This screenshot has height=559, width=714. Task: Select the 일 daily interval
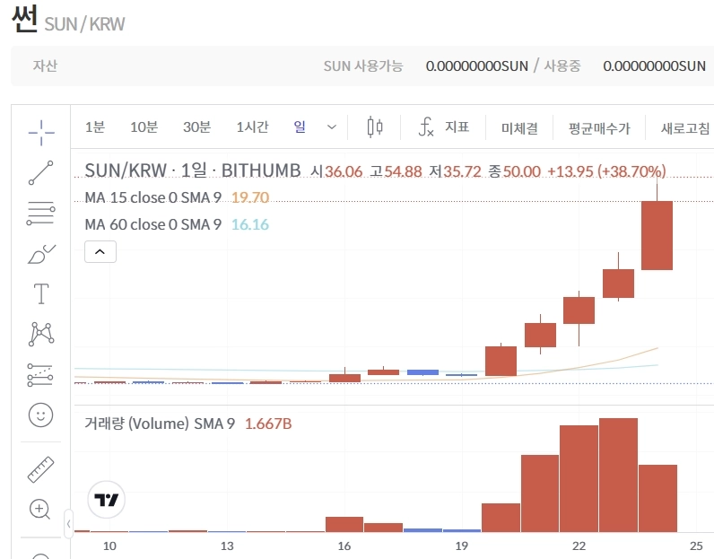point(300,127)
